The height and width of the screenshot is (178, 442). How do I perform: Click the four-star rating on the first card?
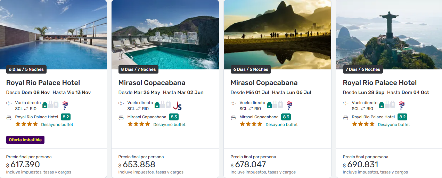coord(26,124)
